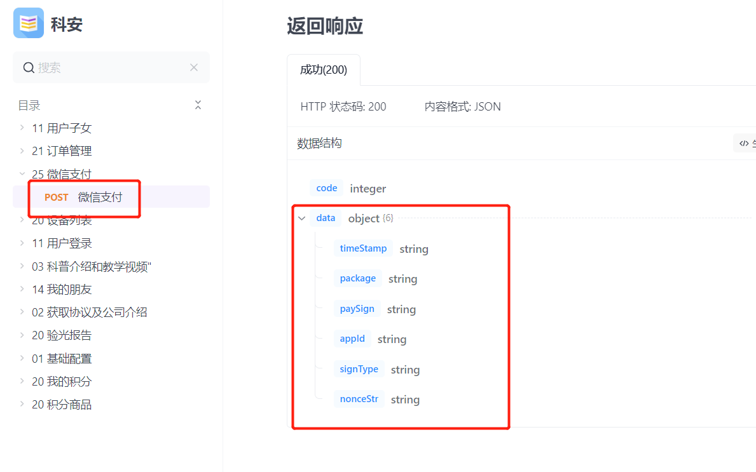The width and height of the screenshot is (756, 472).
Task: Click the paySign field tag
Action: click(357, 309)
